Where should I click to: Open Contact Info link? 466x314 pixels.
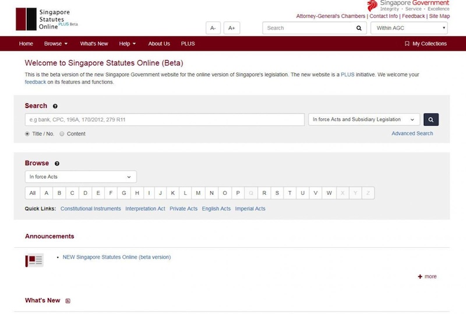[383, 16]
